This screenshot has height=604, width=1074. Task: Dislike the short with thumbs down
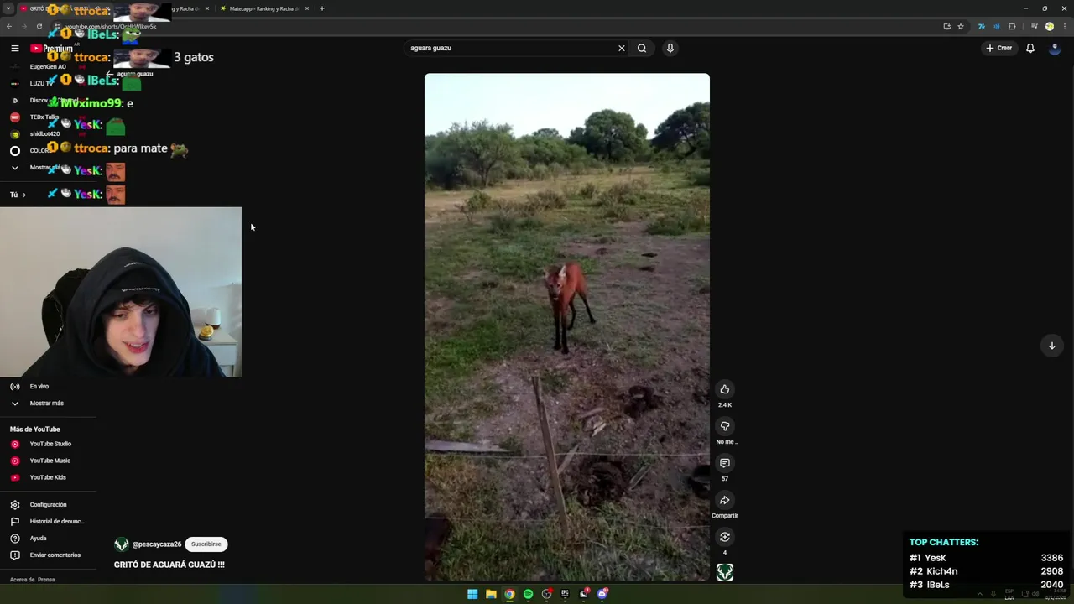click(725, 426)
